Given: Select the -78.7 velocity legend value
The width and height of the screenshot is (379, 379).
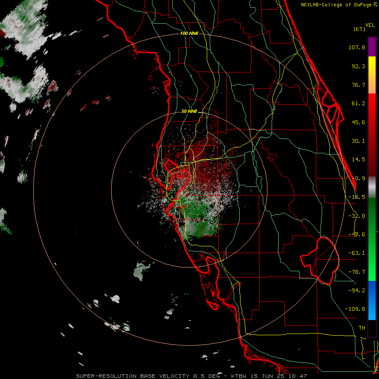Looking at the screenshot, I should (357, 272).
